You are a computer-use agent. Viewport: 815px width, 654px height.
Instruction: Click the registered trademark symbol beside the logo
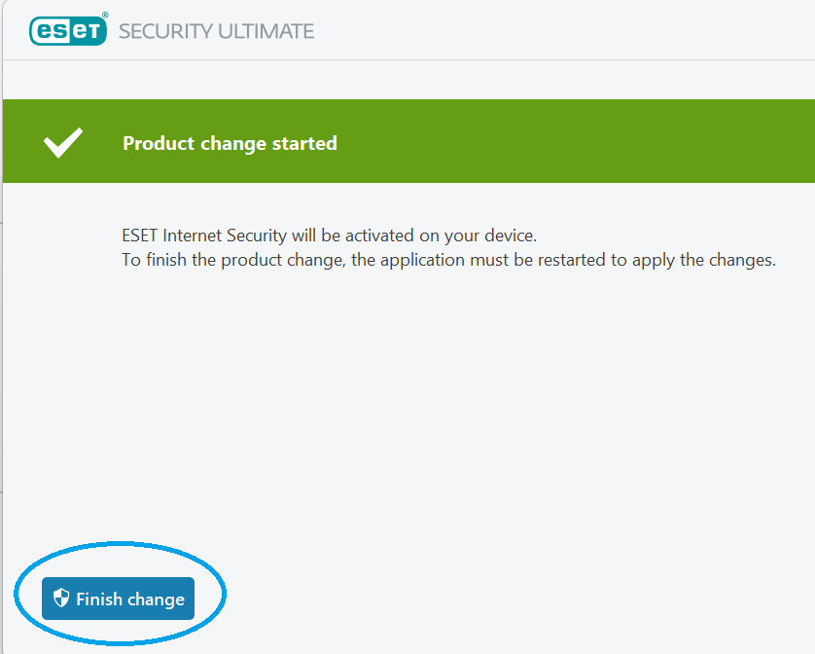click(x=104, y=17)
